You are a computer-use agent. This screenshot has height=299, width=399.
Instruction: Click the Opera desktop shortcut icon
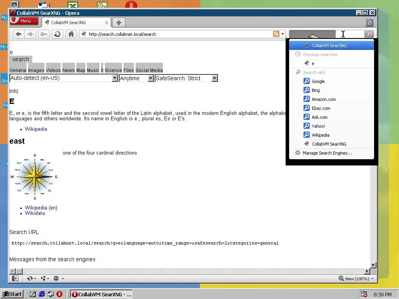coord(131,4)
